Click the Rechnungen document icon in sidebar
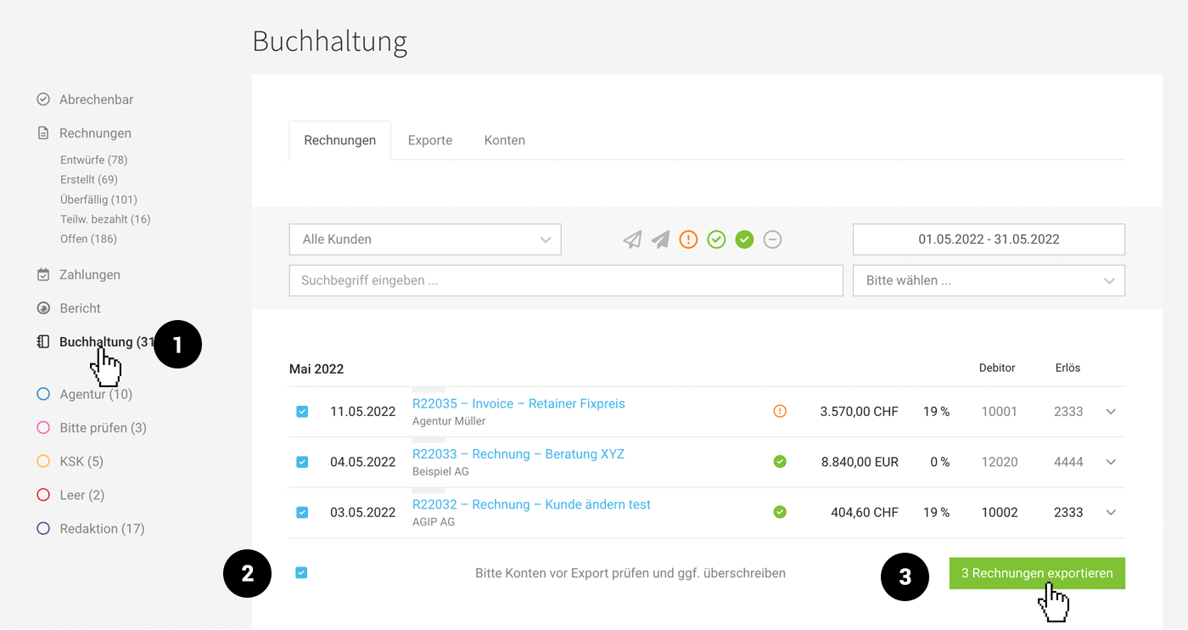The width and height of the screenshot is (1188, 630). point(43,133)
